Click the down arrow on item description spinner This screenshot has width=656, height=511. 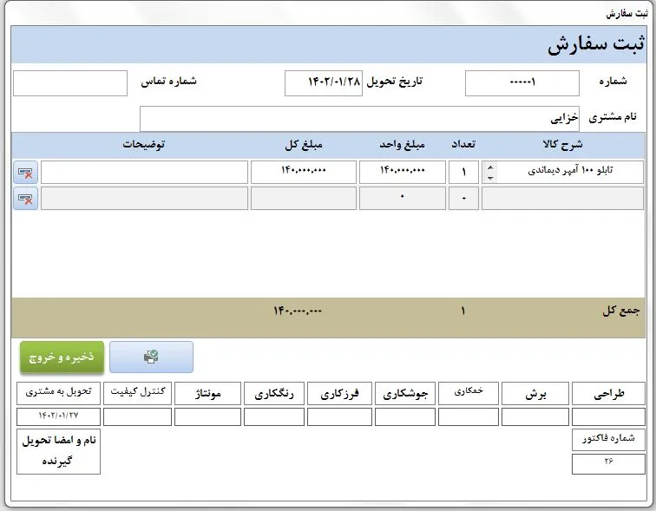click(490, 178)
